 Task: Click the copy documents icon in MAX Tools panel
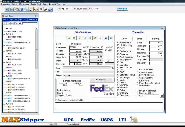pos(12,23)
